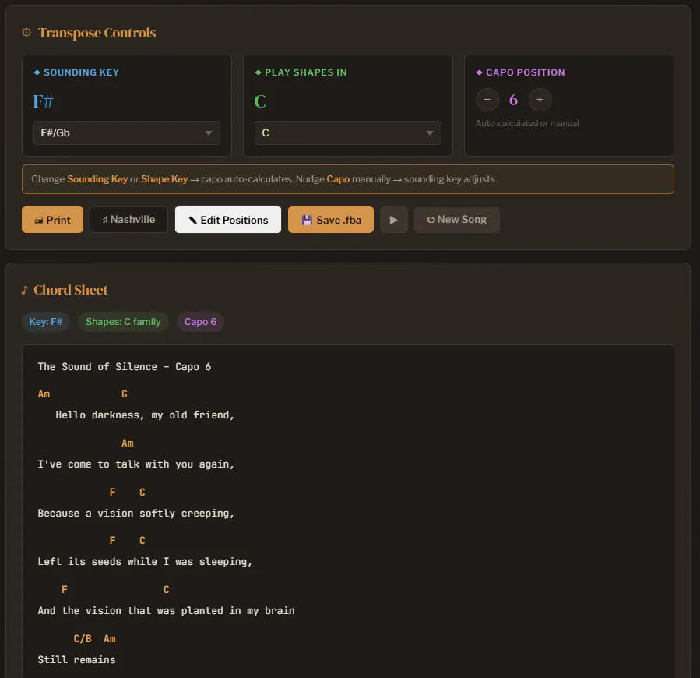Click the capo value 6
The image size is (700, 678).
click(513, 100)
